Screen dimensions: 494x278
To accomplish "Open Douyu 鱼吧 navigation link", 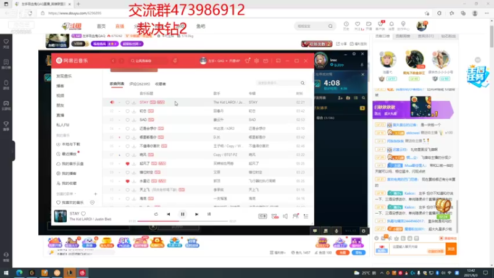I will tap(201, 26).
